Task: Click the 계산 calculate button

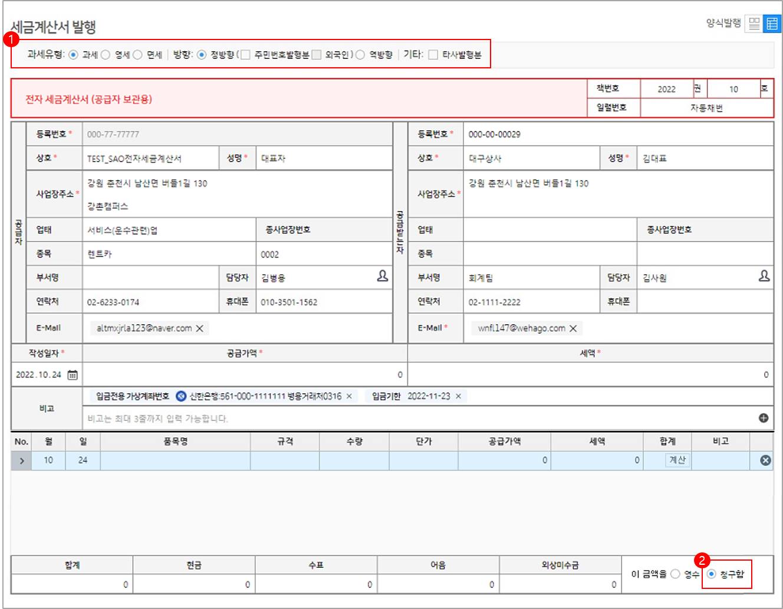Action: tap(676, 460)
